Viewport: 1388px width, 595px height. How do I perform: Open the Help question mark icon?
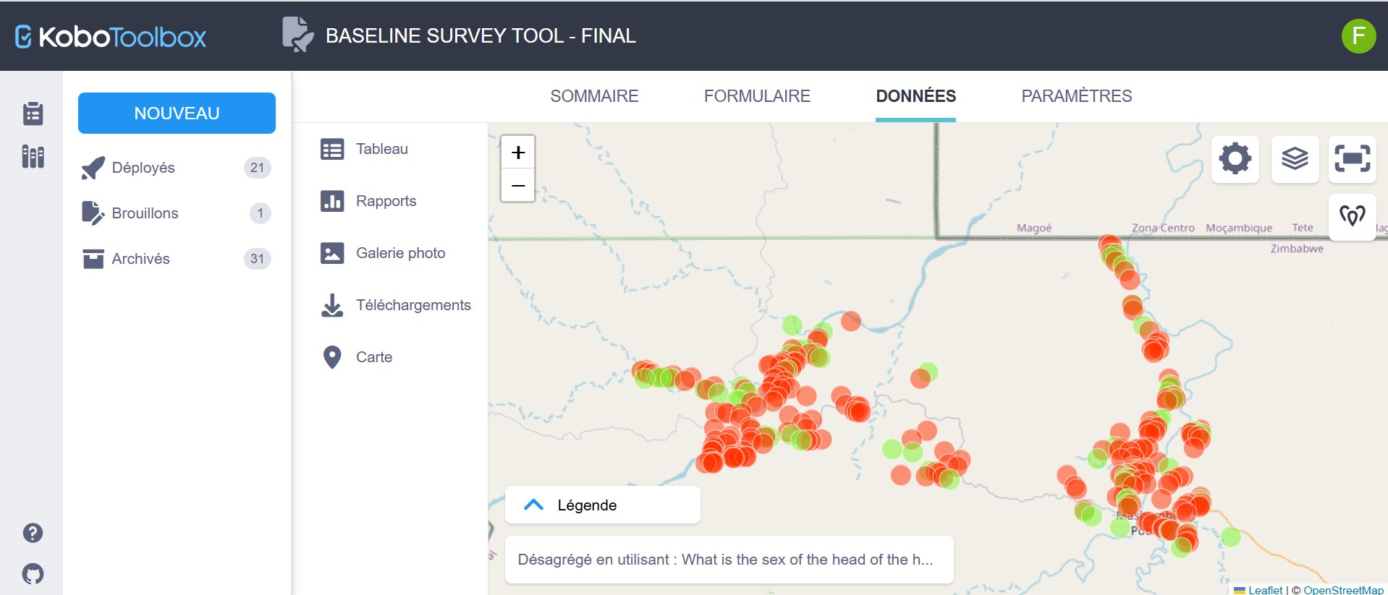(33, 533)
